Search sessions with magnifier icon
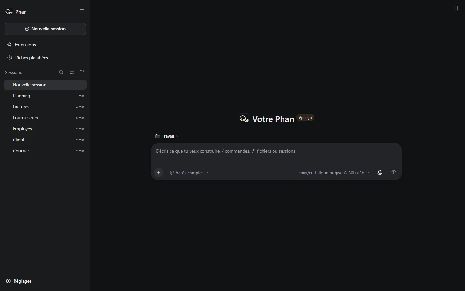 click(x=61, y=72)
